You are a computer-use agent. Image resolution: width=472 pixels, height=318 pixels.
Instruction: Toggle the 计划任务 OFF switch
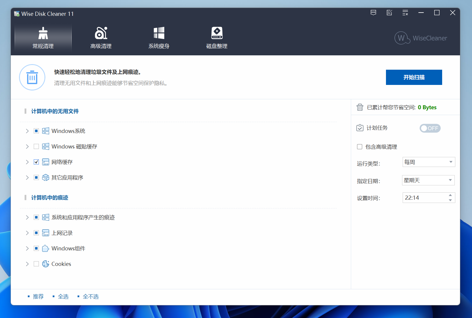(430, 128)
